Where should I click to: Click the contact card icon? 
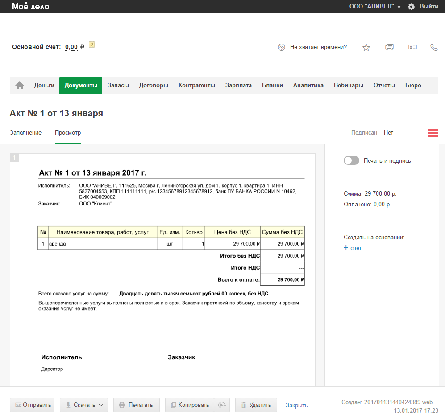(x=412, y=47)
